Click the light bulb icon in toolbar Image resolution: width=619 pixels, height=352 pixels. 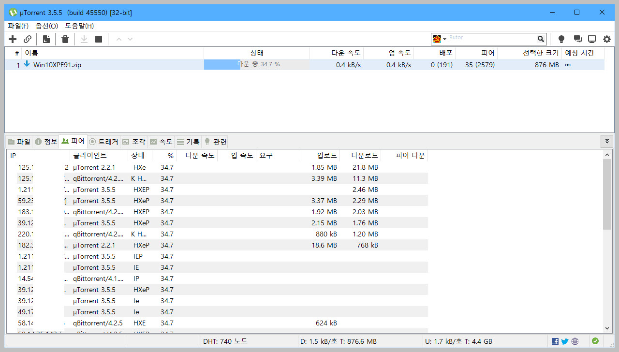coord(561,39)
